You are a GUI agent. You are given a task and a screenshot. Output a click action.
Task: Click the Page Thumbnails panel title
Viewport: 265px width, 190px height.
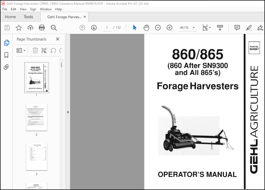coord(31,39)
